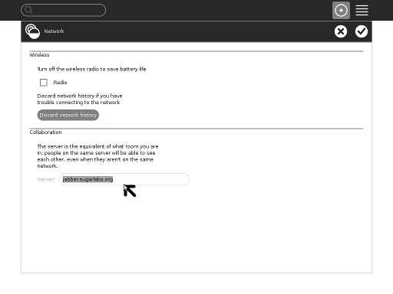393x294 pixels.
Task: Click the Network title text
Action: [x=54, y=31]
